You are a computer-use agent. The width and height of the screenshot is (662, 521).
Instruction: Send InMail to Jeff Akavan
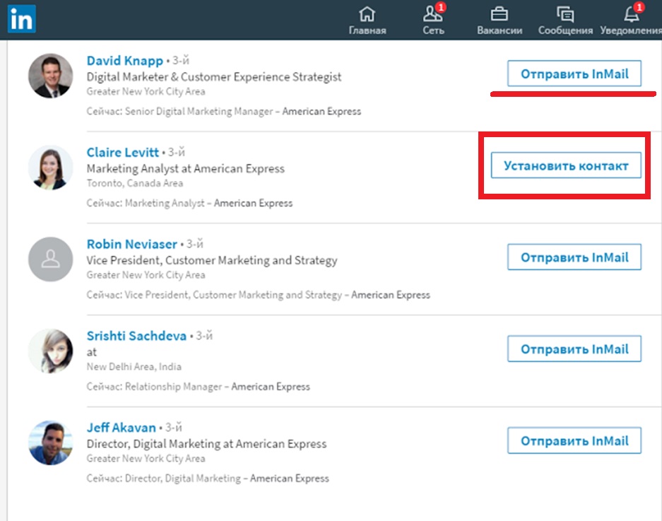[574, 440]
